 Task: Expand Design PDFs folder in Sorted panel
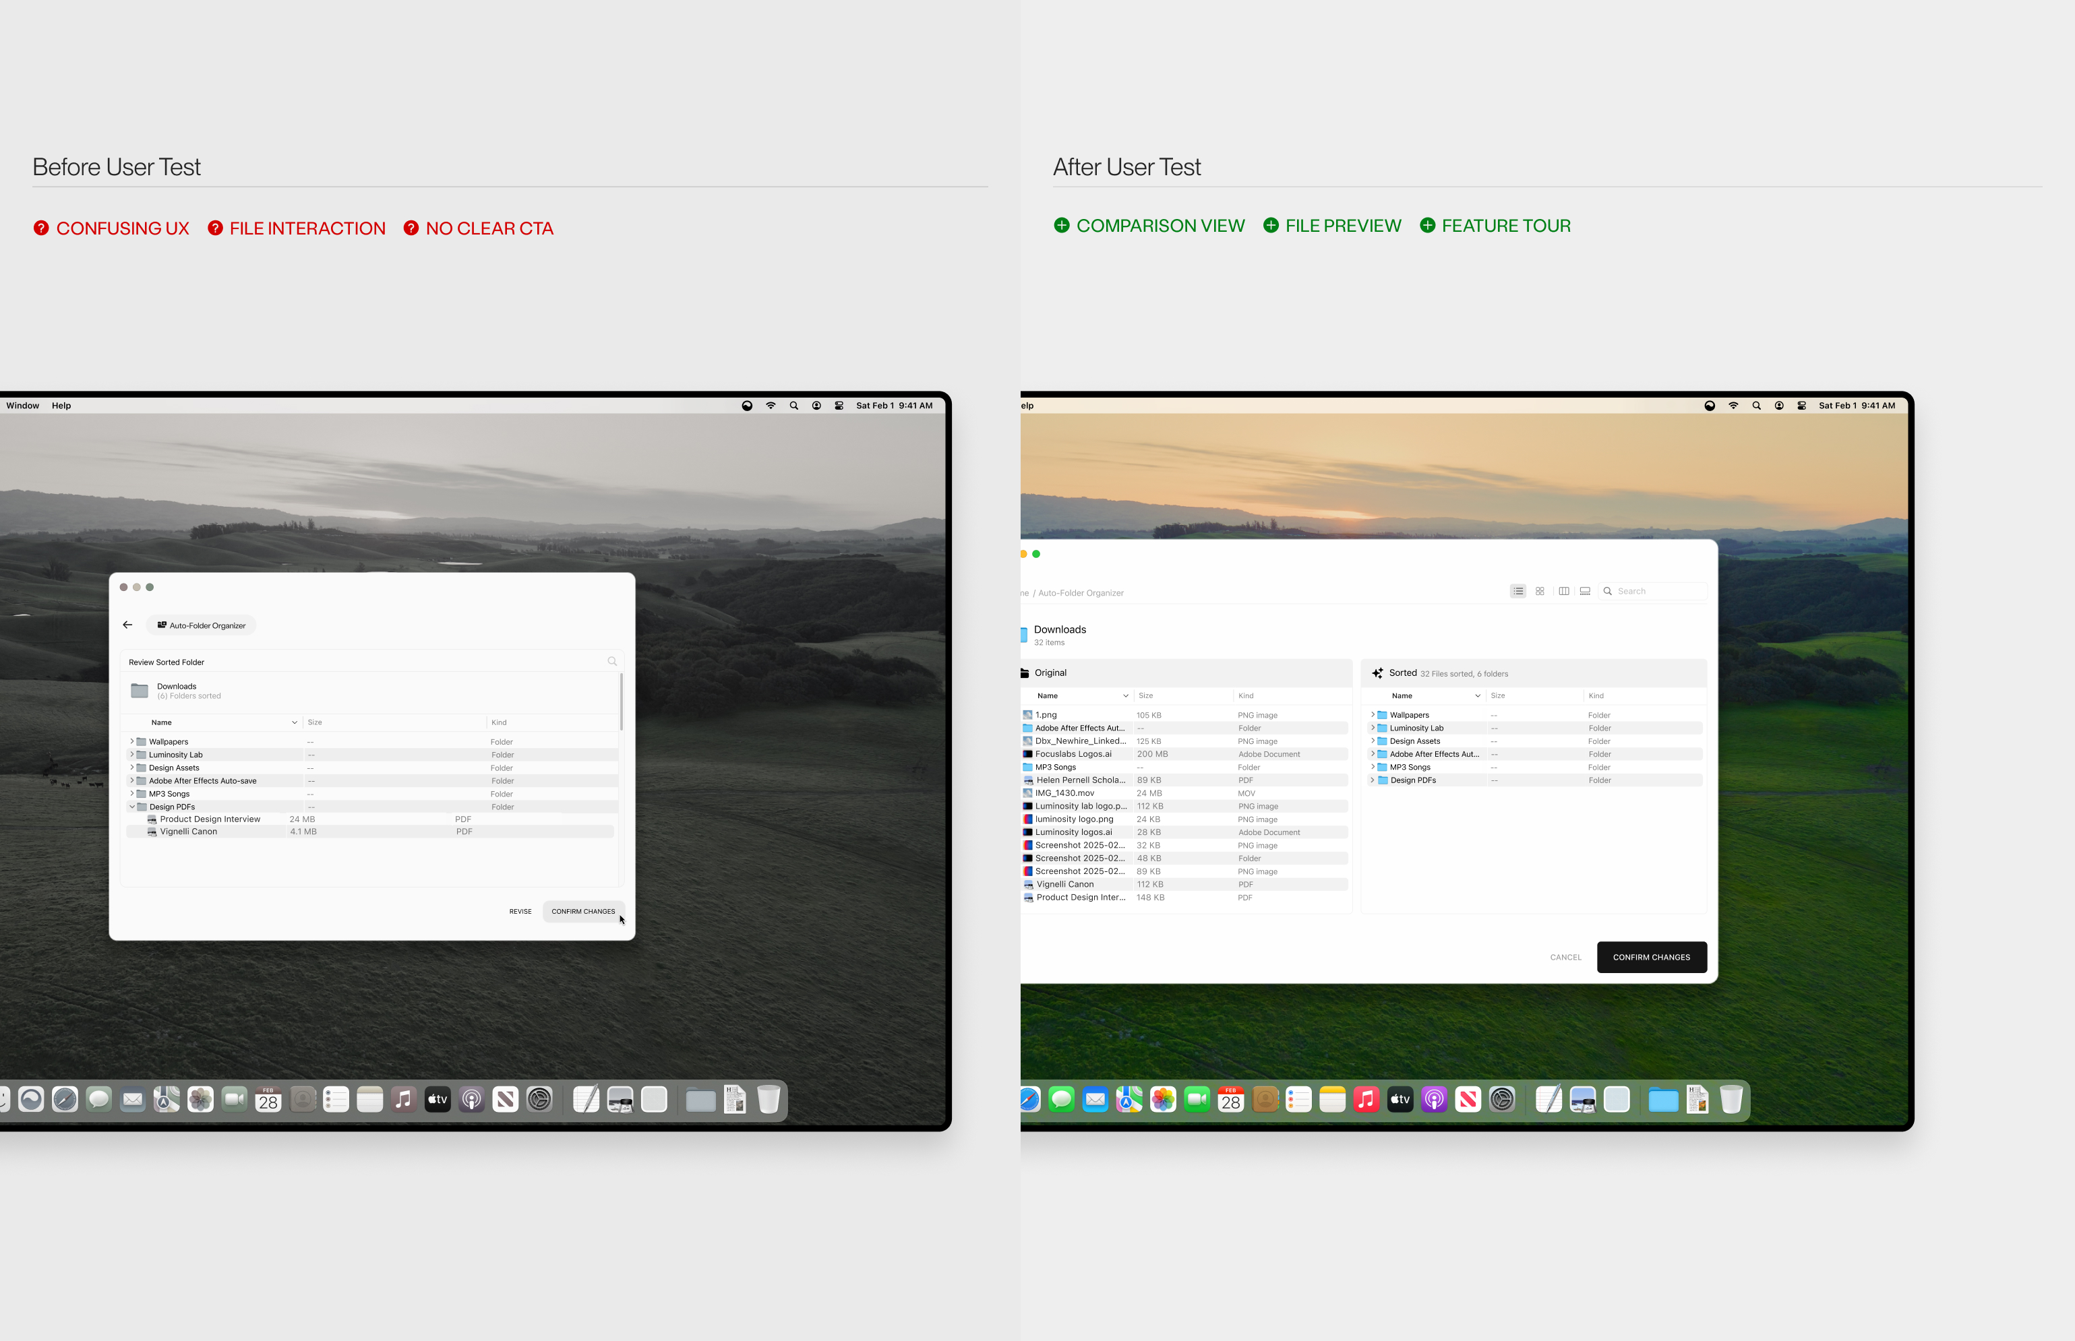pyautogui.click(x=1373, y=780)
